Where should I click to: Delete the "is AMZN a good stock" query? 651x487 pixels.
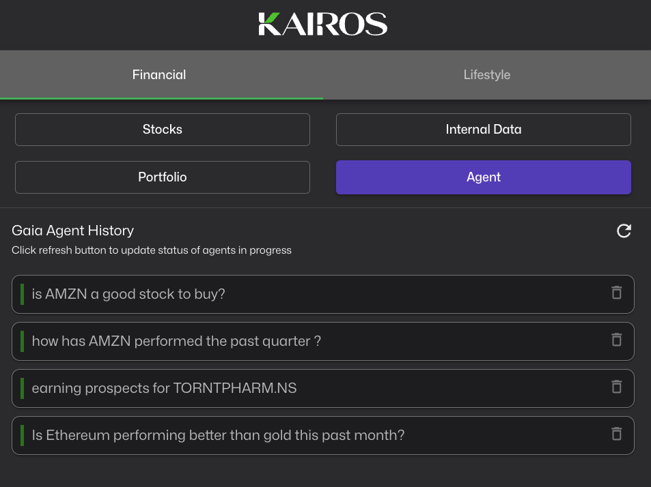pos(616,293)
